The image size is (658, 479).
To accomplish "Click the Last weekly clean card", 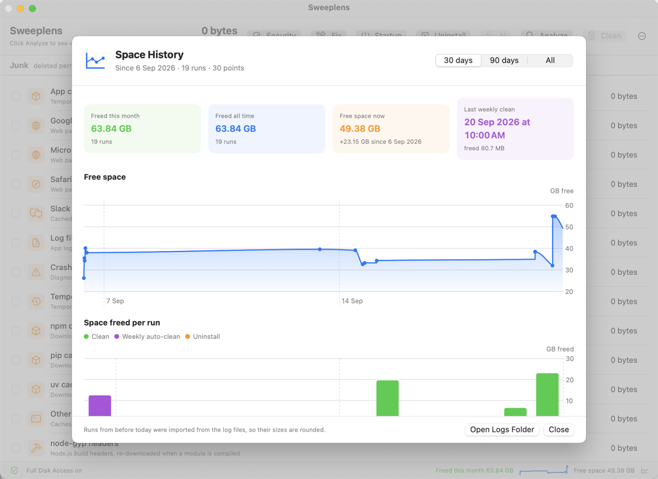I will [x=515, y=129].
